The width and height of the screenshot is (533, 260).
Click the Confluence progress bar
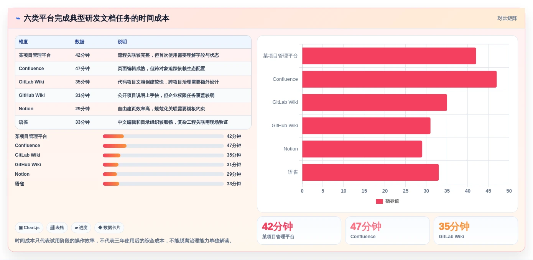163,146
